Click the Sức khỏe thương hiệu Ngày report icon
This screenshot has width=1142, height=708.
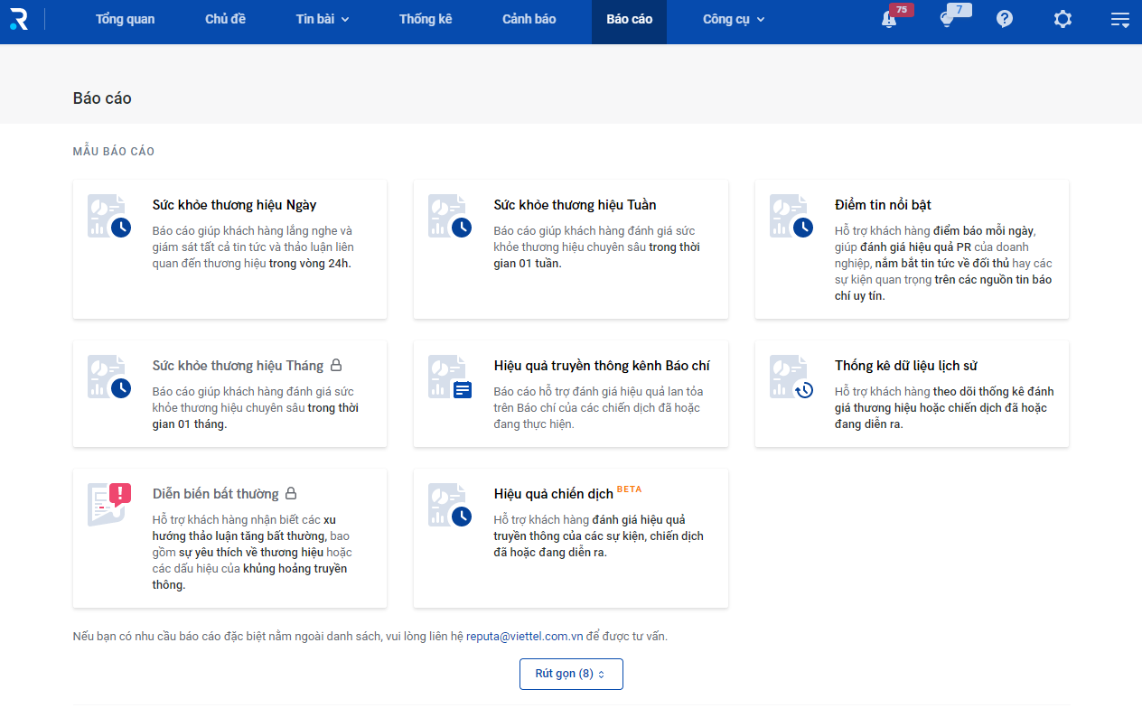click(x=108, y=217)
